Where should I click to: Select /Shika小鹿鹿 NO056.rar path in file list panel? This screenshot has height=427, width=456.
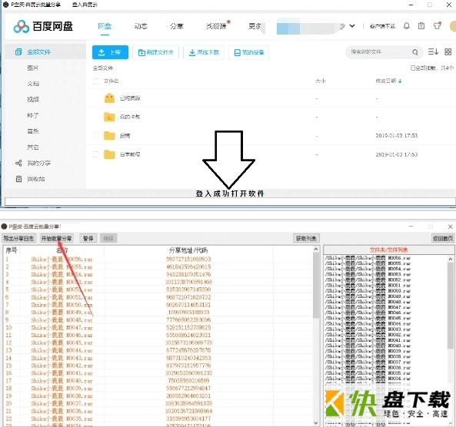[368, 258]
